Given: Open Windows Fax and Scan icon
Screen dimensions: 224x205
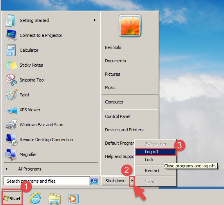Looking at the screenshot, I should click(x=11, y=125).
